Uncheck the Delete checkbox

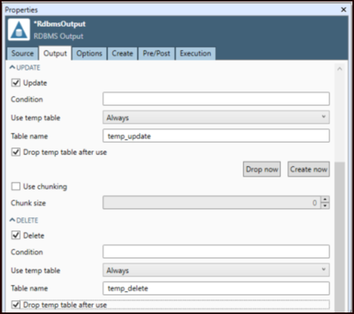pyautogui.click(x=16, y=235)
